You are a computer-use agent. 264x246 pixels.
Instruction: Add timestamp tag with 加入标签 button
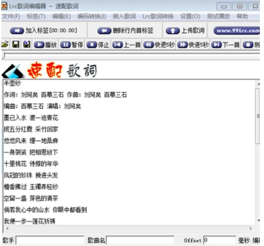(x=44, y=31)
